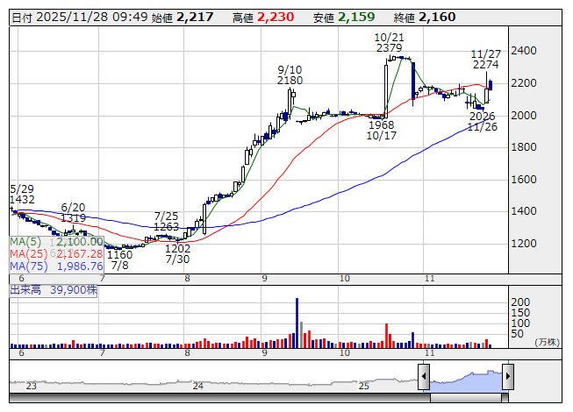This screenshot has width=573, height=412.
Task: Click the 出来高 39,900株 volume label
Action: click(x=54, y=290)
